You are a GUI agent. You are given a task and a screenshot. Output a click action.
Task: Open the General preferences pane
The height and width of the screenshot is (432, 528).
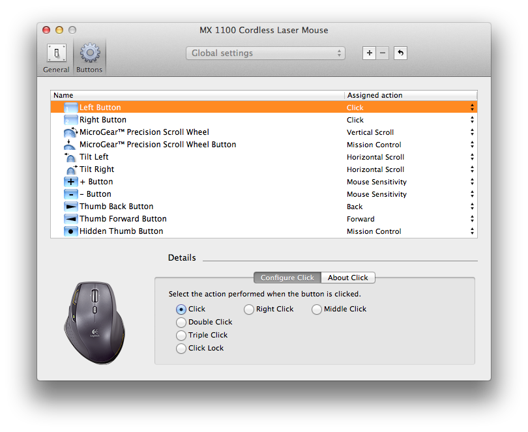point(56,58)
